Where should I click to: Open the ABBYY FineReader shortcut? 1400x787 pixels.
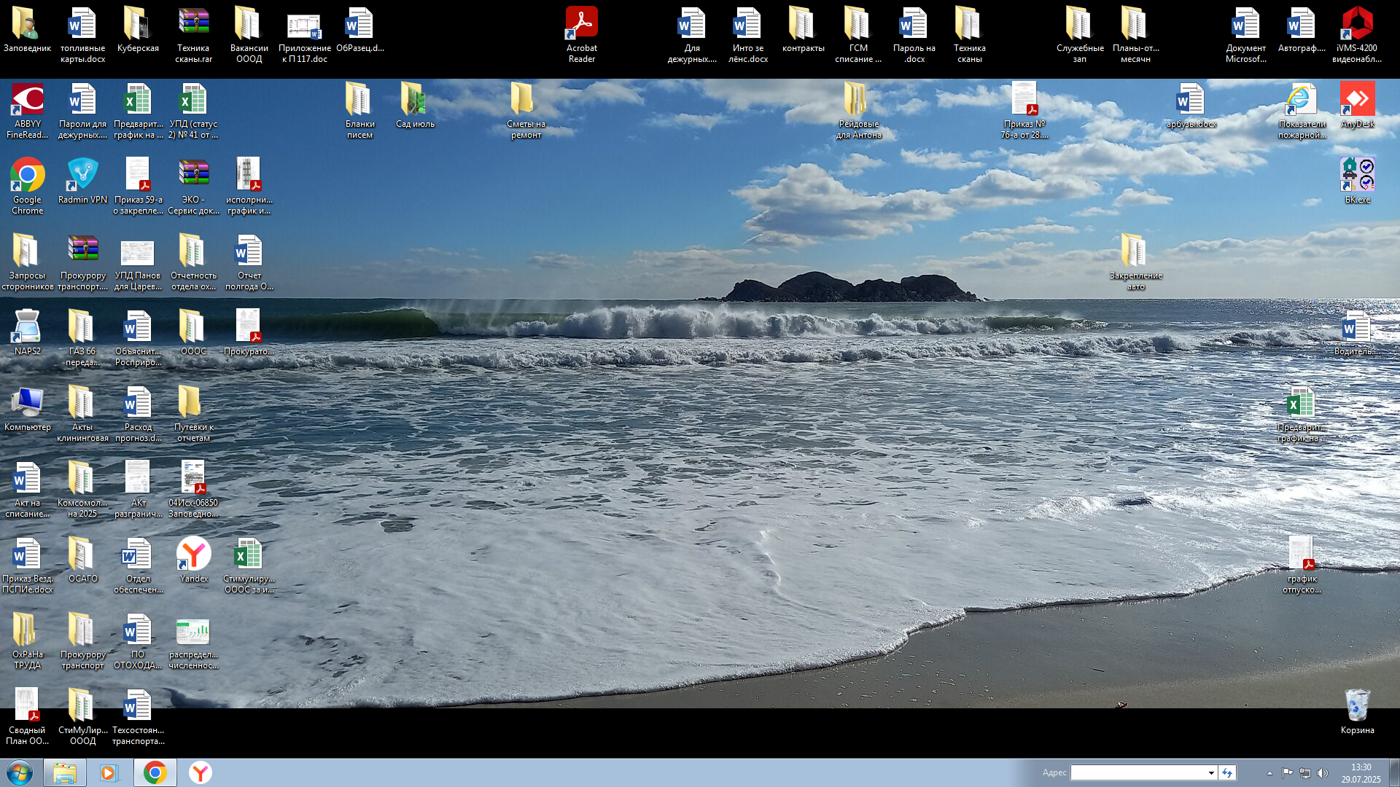(27, 100)
